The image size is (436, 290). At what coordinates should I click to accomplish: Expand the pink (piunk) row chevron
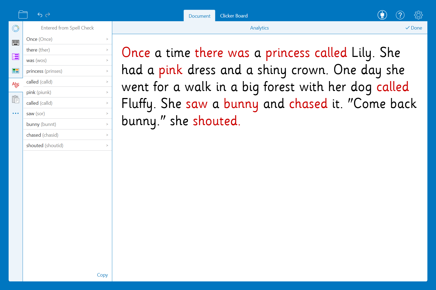(107, 92)
